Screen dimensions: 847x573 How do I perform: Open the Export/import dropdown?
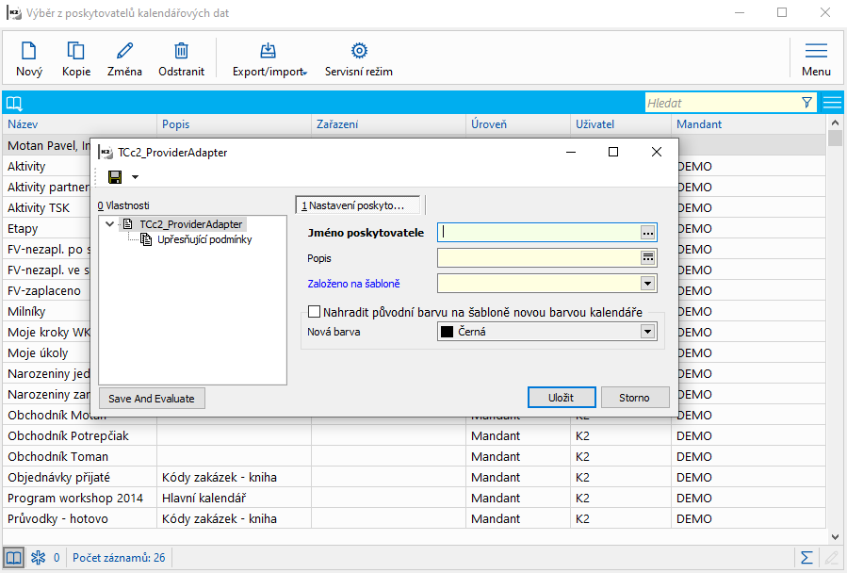pyautogui.click(x=269, y=58)
